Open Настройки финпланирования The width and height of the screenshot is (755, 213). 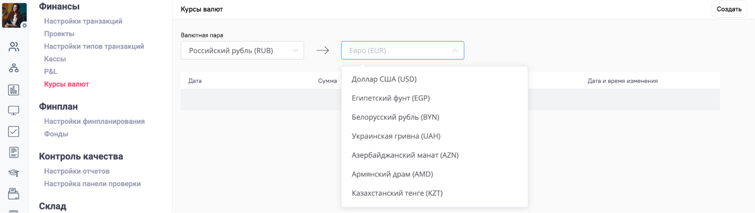tap(94, 121)
